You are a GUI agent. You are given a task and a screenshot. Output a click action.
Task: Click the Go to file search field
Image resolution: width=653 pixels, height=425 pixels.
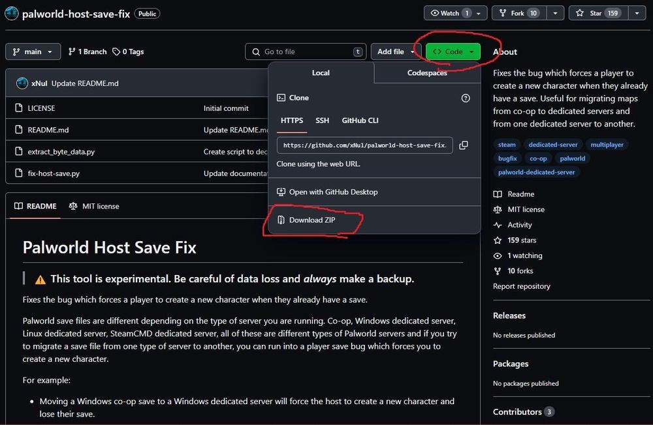coord(305,51)
